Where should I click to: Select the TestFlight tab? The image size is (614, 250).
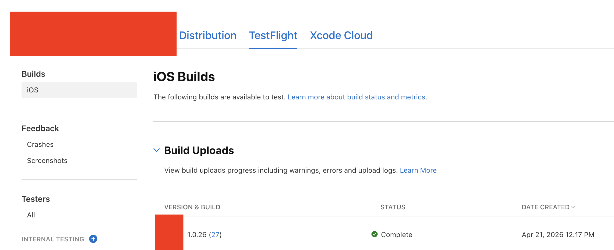(x=273, y=36)
